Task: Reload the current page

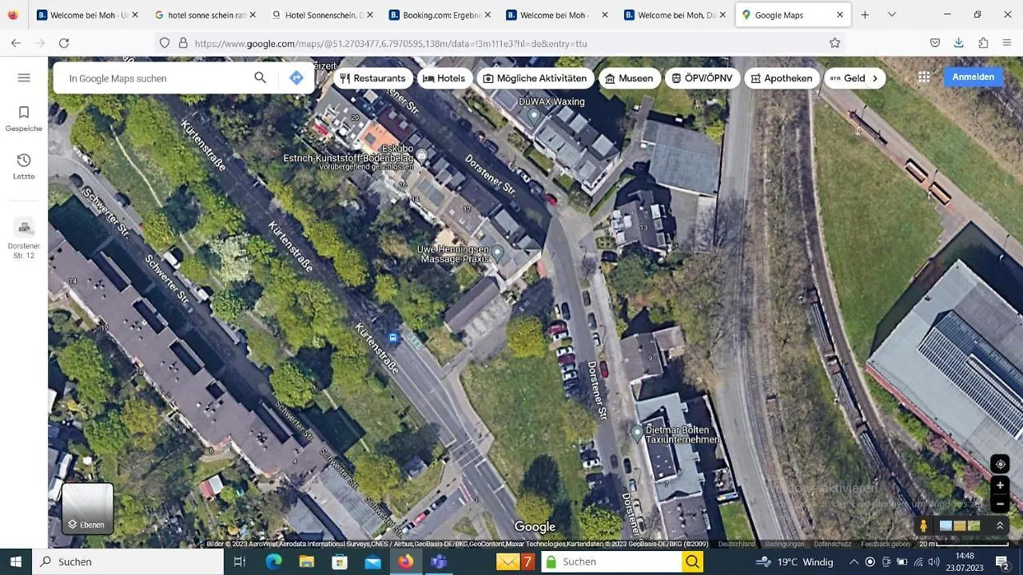Action: [x=64, y=43]
